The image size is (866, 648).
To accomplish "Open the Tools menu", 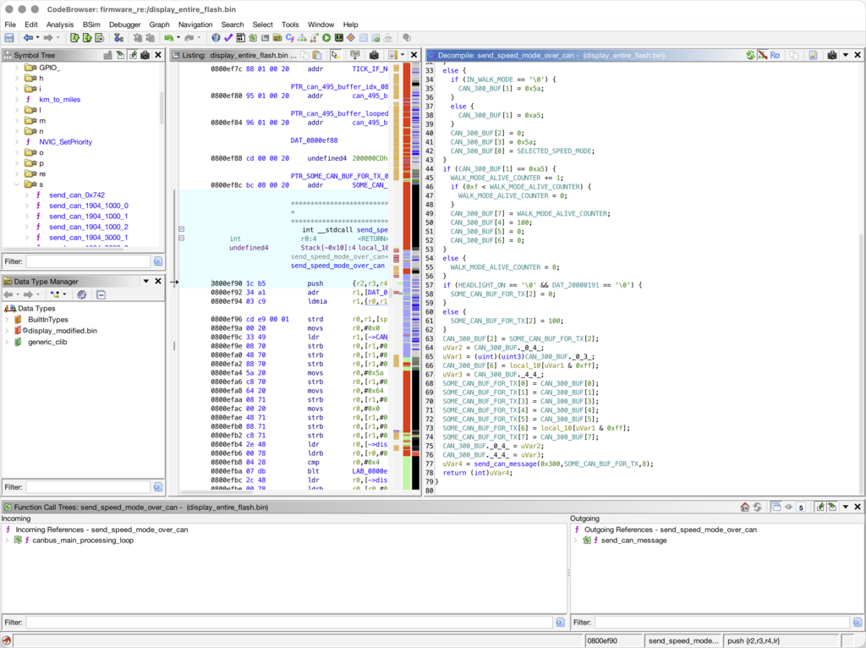I will pos(290,25).
